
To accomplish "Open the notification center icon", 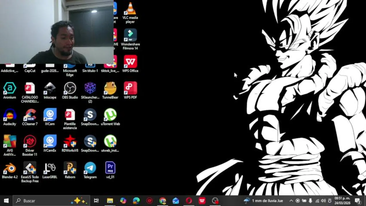I will [x=358, y=201].
